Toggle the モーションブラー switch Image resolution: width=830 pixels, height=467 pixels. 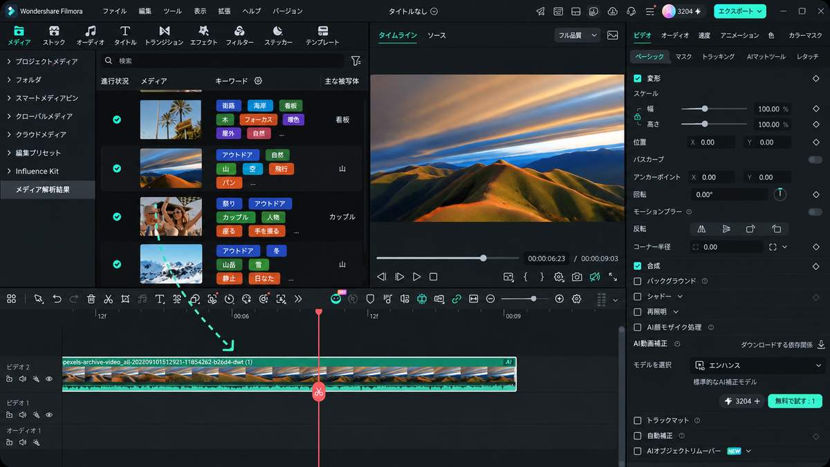(x=815, y=212)
